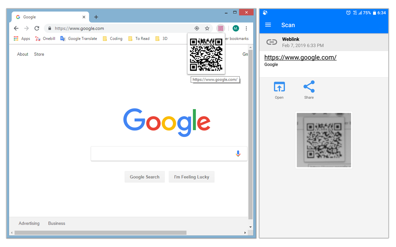
Task: Share the scanned link using the Share icon
Action: pos(309,87)
